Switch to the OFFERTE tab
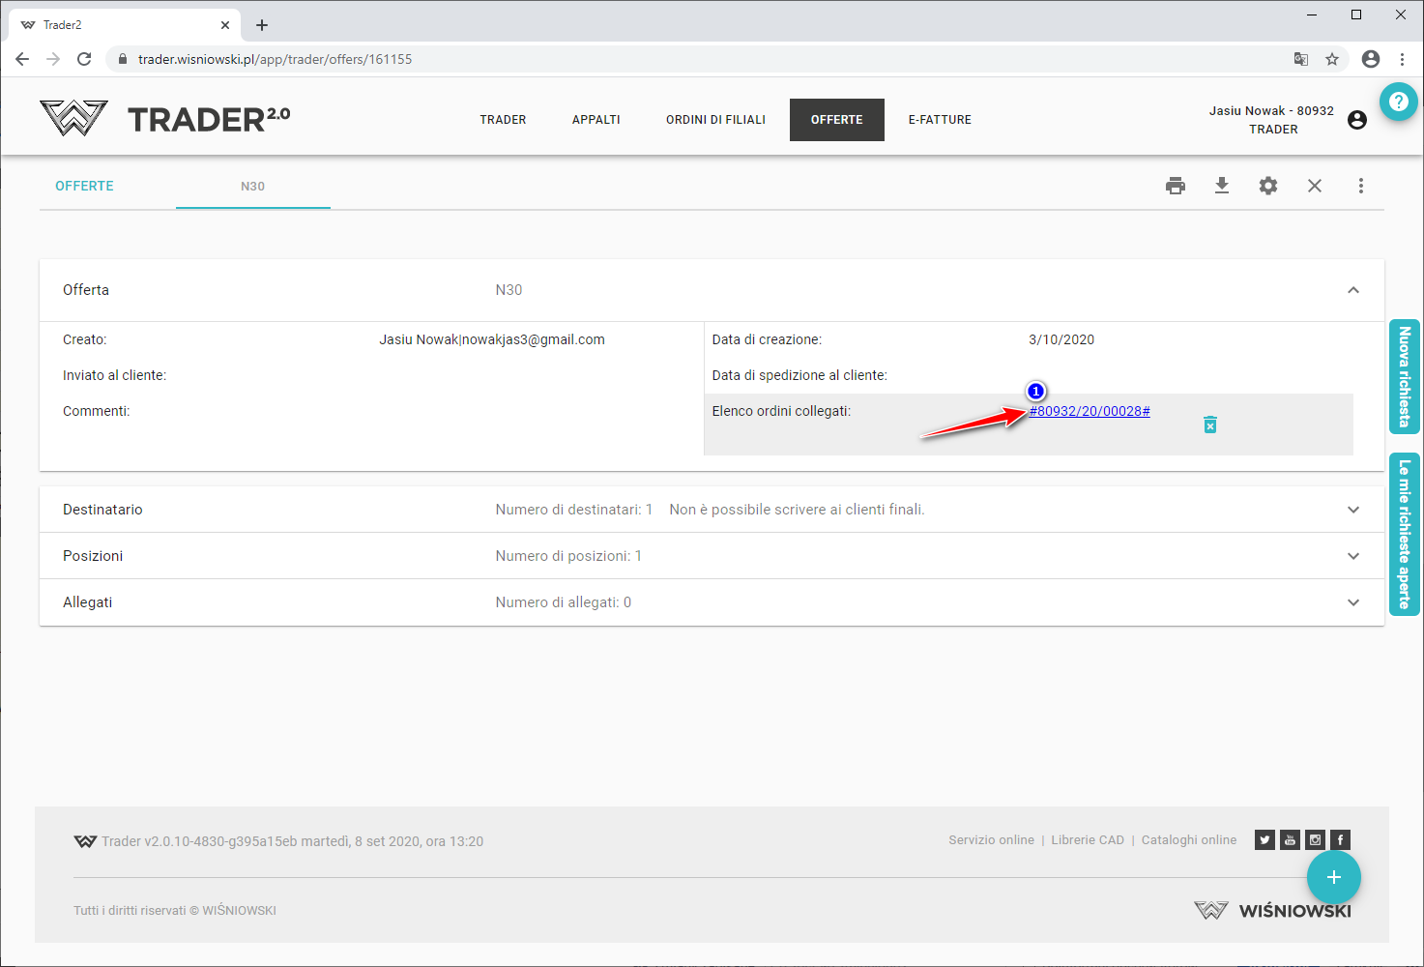Viewport: 1424px width, 967px height. (x=85, y=186)
